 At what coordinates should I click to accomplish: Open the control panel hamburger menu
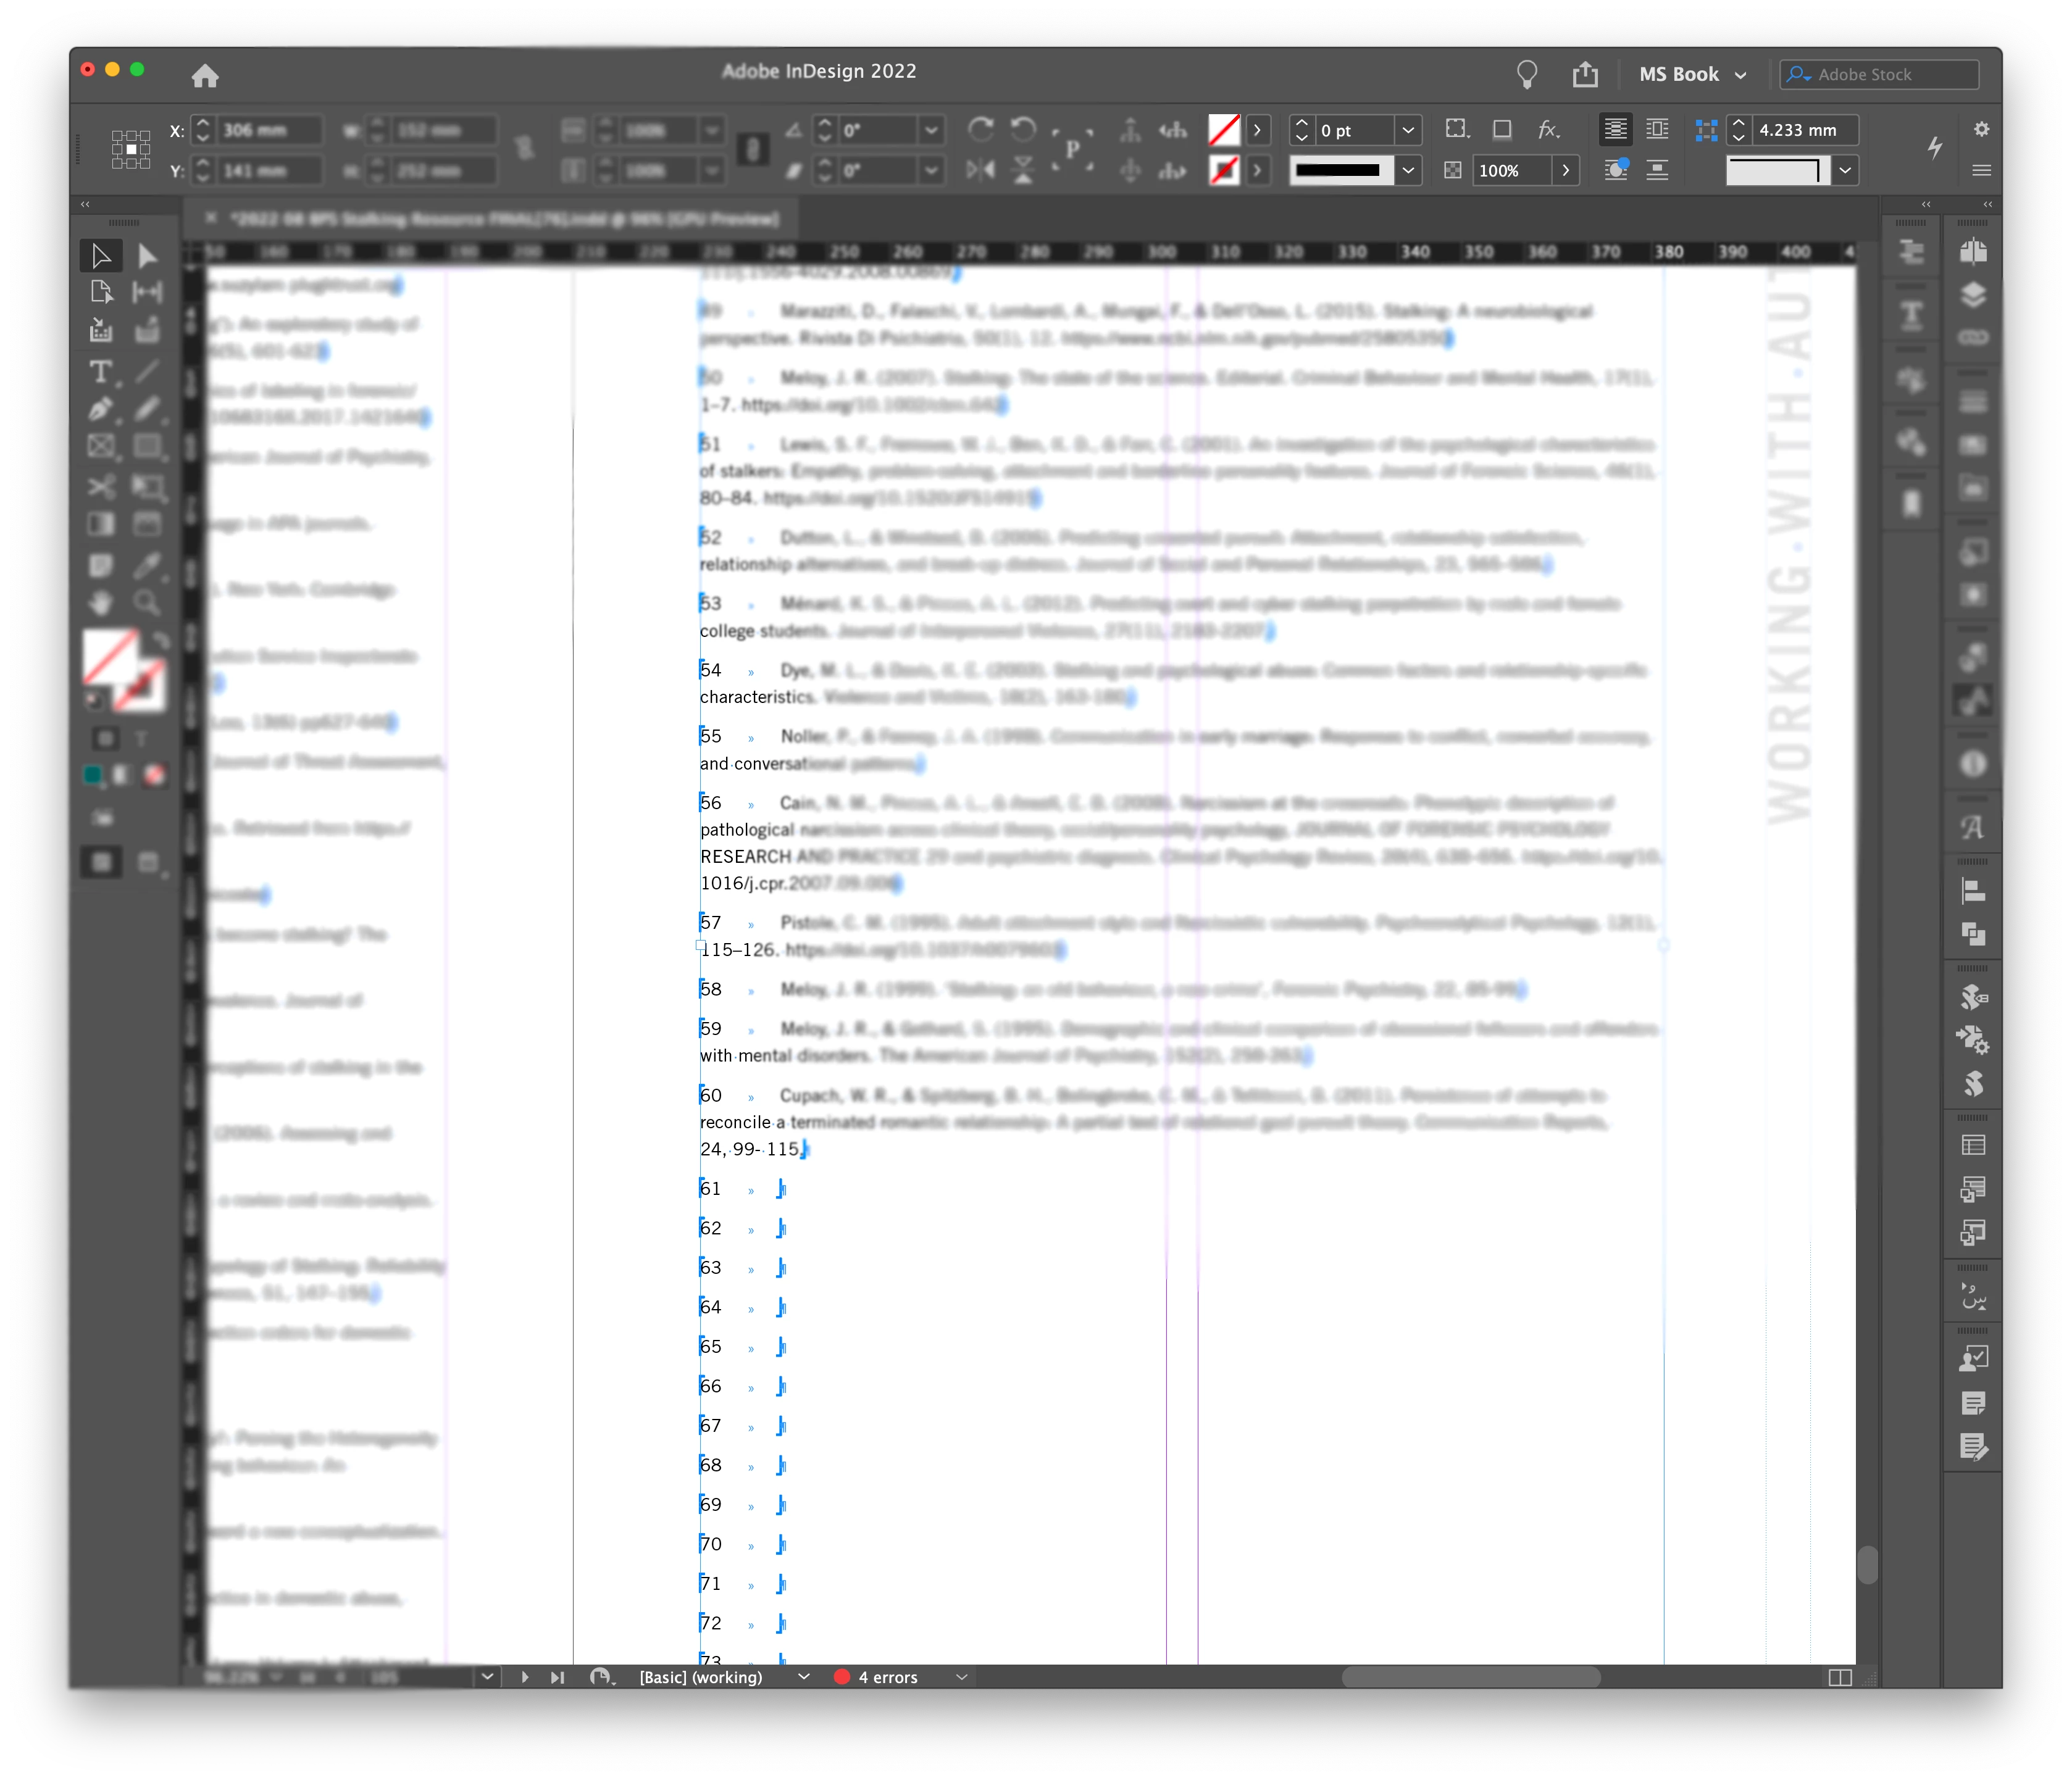point(1981,171)
